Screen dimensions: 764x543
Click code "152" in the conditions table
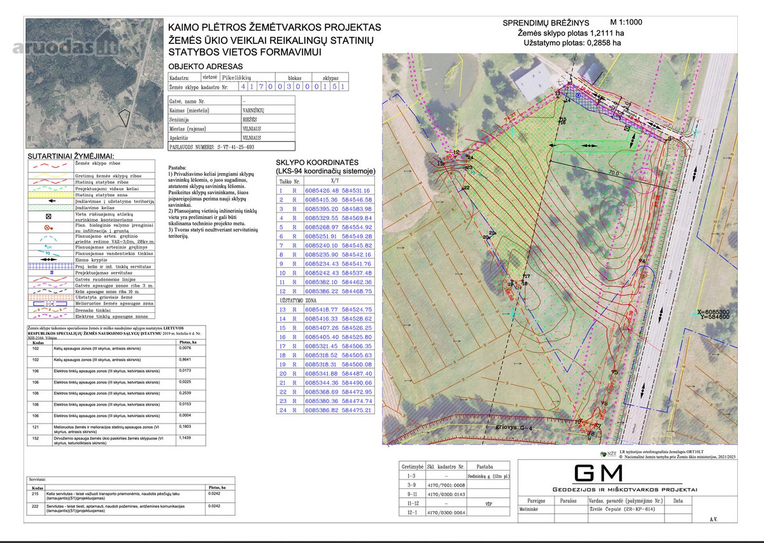(x=36, y=438)
